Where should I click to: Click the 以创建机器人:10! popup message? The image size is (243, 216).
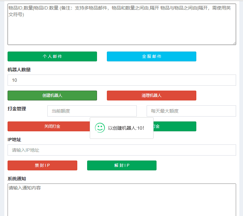pyautogui.click(x=126, y=128)
